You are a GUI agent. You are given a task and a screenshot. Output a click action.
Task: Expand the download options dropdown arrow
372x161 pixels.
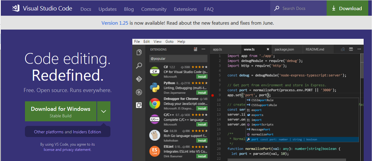[104, 111]
